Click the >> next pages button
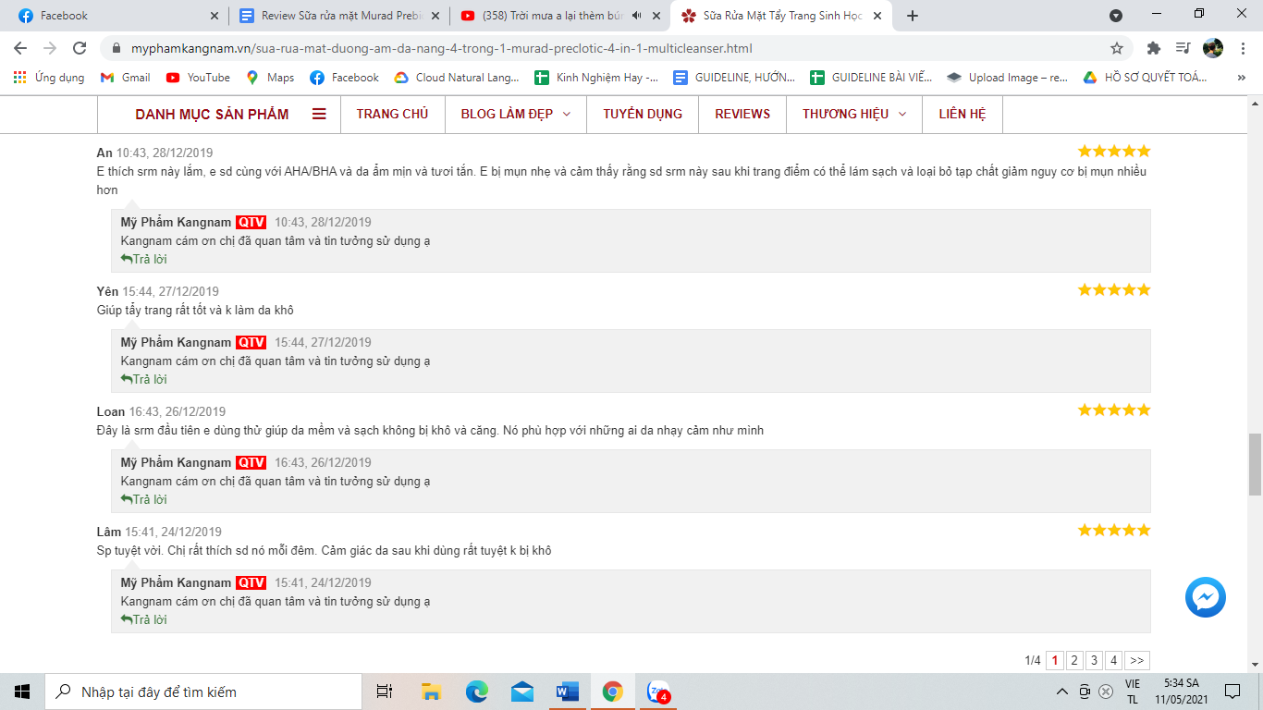The width and height of the screenshot is (1263, 710). (1137, 660)
